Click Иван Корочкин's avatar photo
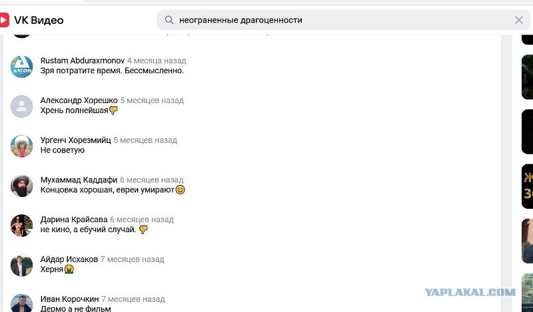 [22, 303]
